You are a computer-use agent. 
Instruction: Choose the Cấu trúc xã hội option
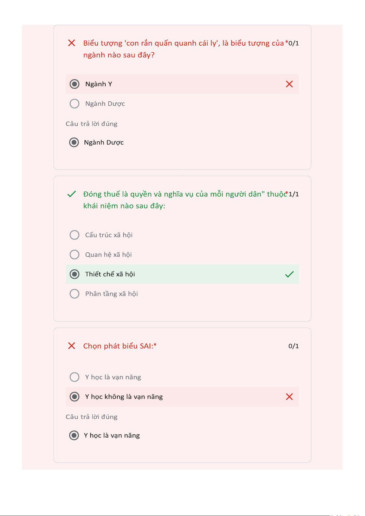[74, 235]
